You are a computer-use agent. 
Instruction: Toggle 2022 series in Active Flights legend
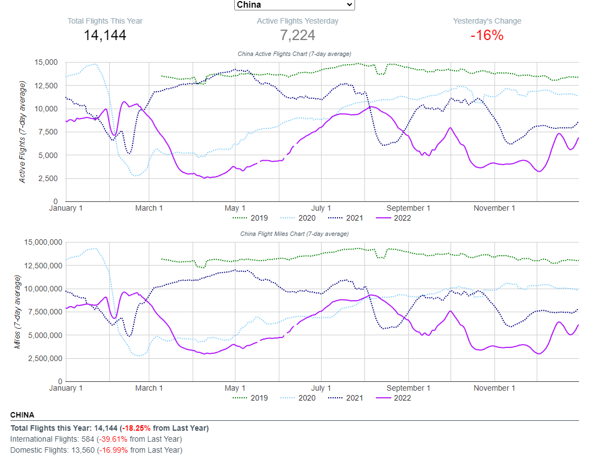pos(393,218)
